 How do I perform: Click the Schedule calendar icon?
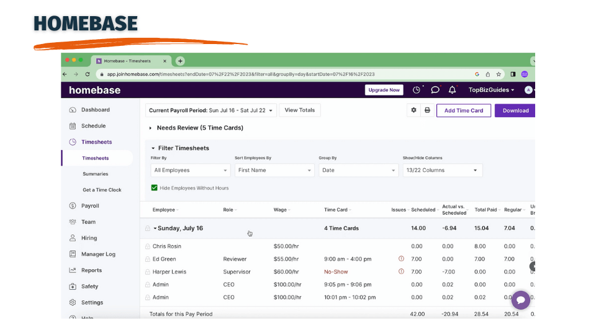(73, 126)
